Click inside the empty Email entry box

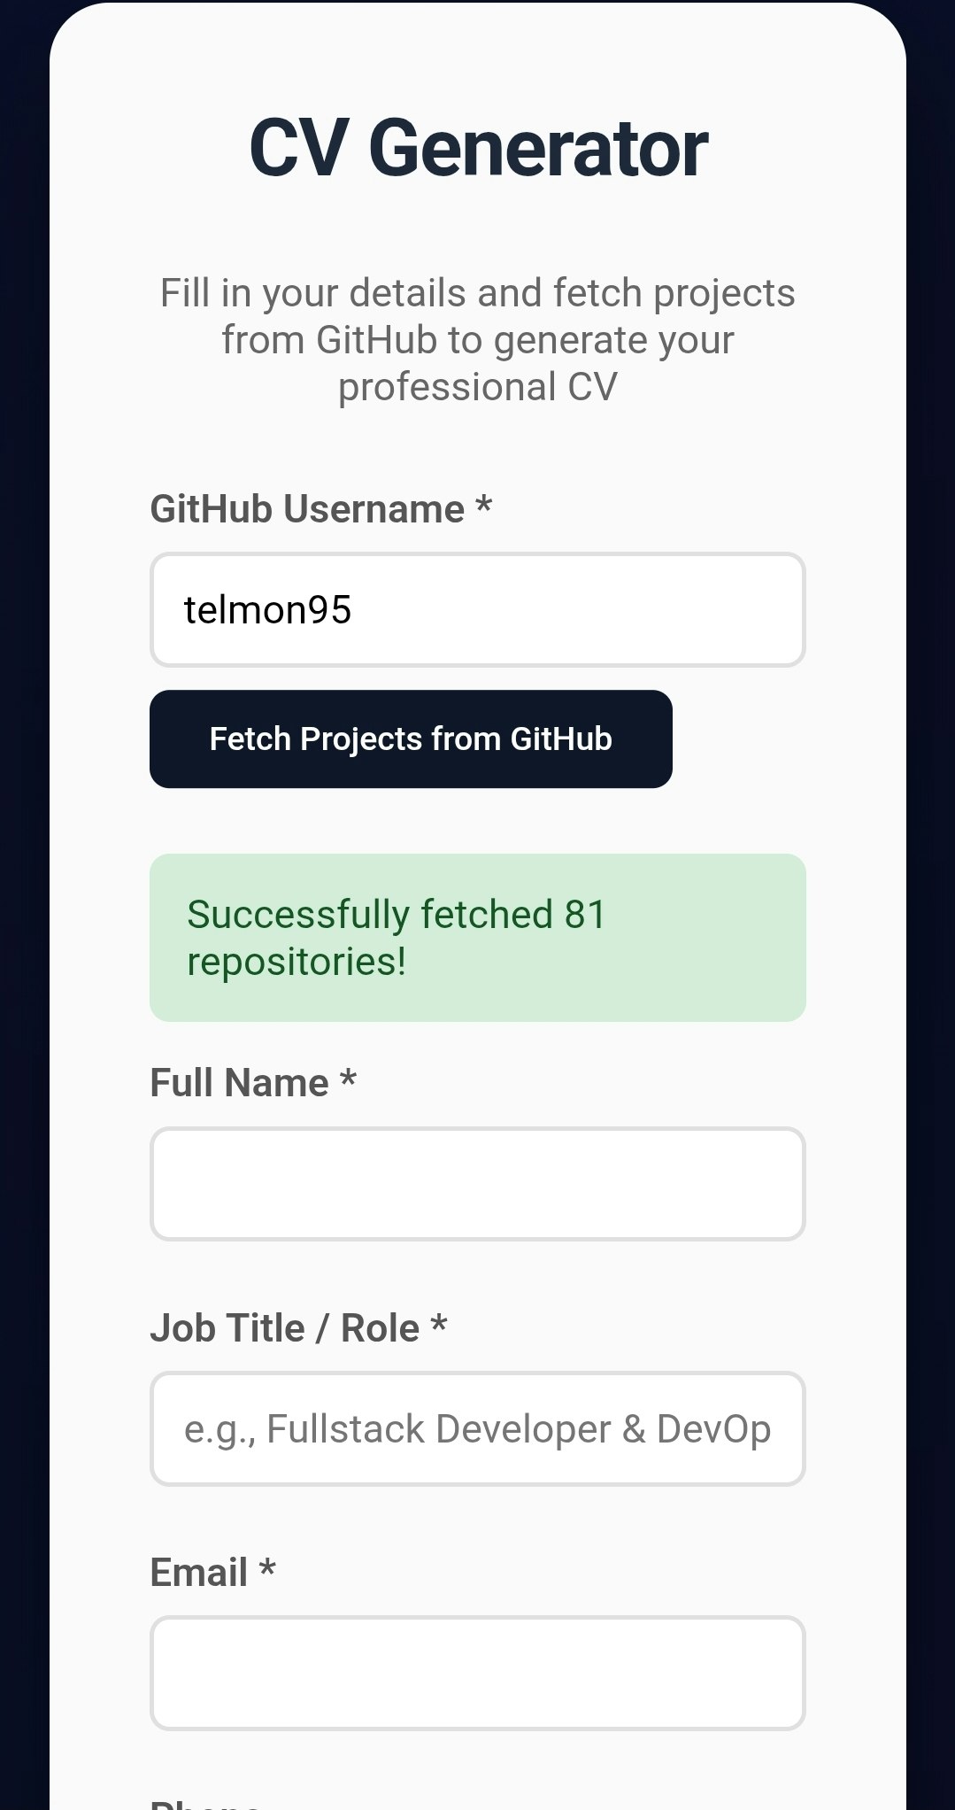[x=477, y=1673]
